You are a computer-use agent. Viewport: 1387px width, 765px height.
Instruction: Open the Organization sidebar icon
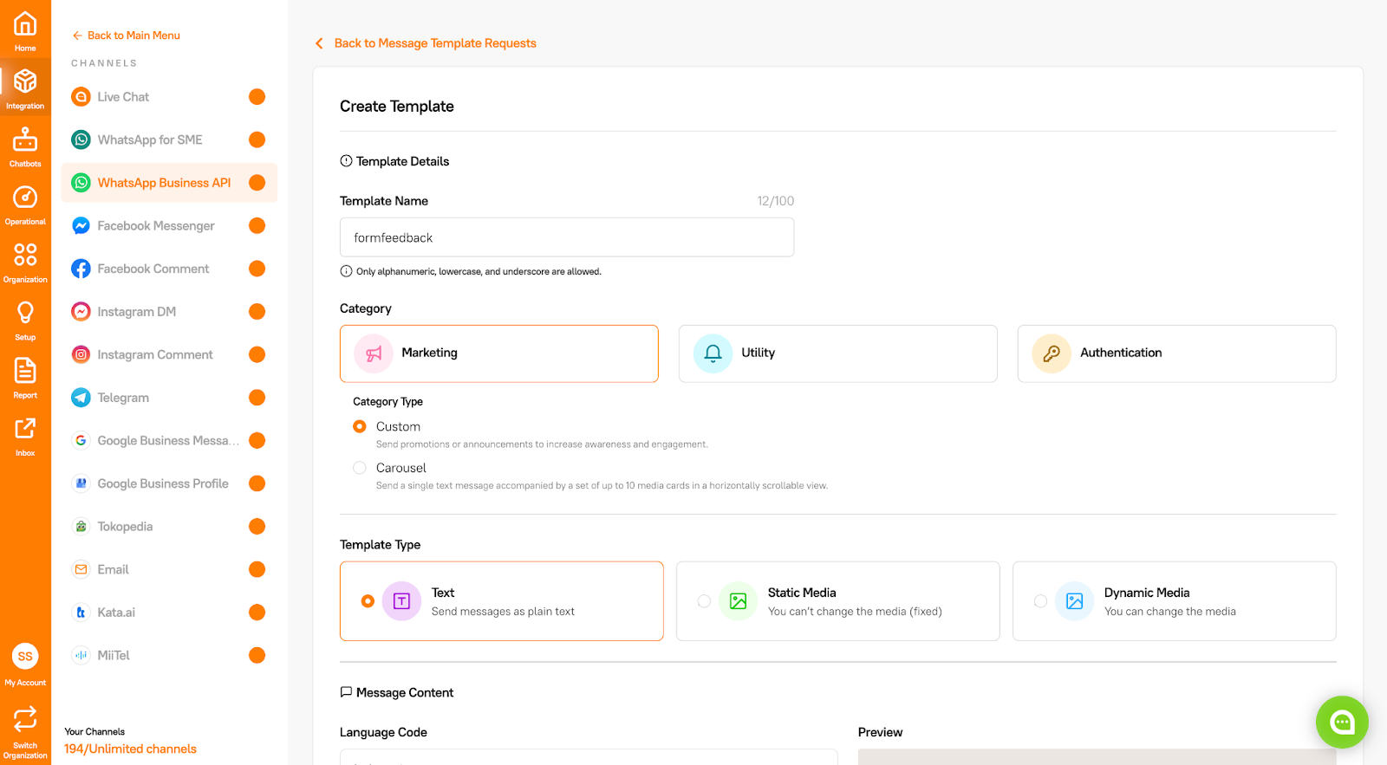pyautogui.click(x=25, y=255)
